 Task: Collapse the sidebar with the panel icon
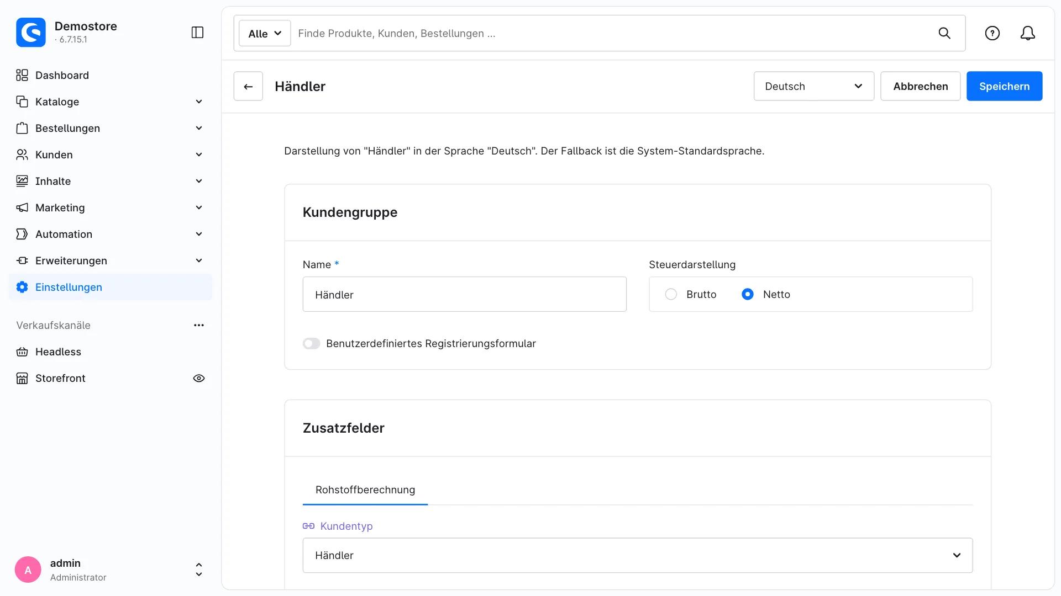pyautogui.click(x=197, y=33)
